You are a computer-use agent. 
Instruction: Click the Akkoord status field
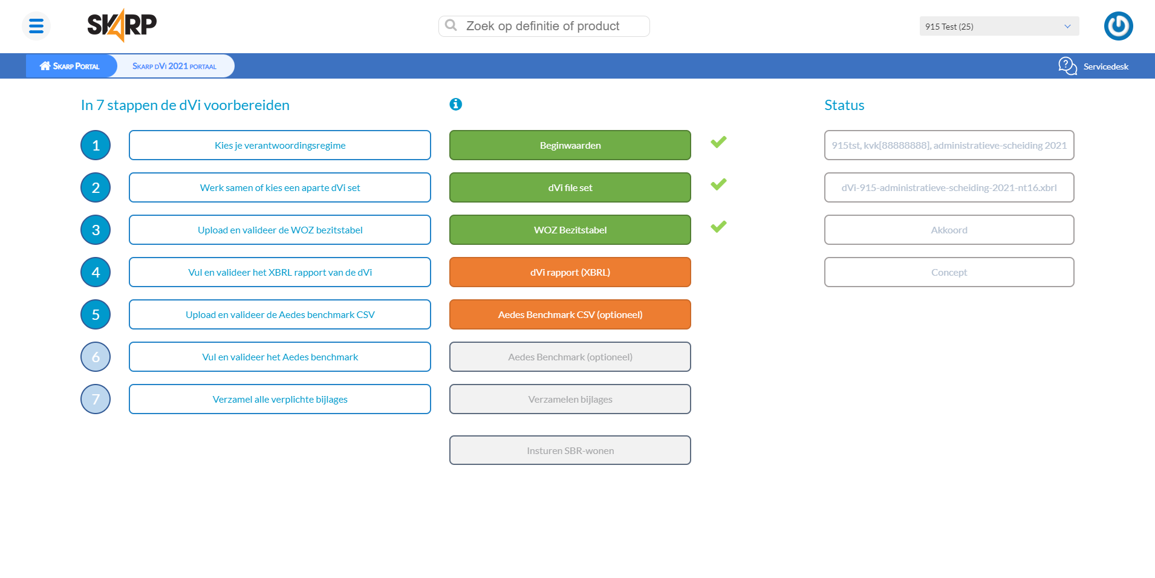(x=948, y=230)
